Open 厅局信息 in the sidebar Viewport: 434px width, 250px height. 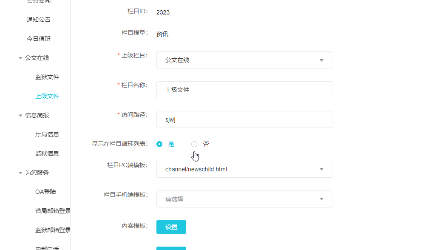(47, 134)
